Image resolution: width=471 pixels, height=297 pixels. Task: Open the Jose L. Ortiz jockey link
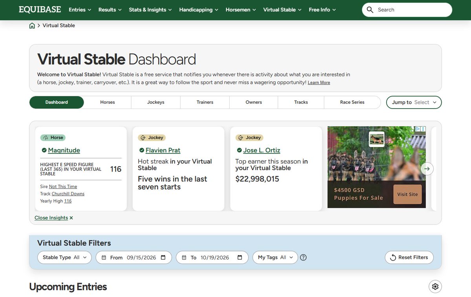tap(262, 150)
